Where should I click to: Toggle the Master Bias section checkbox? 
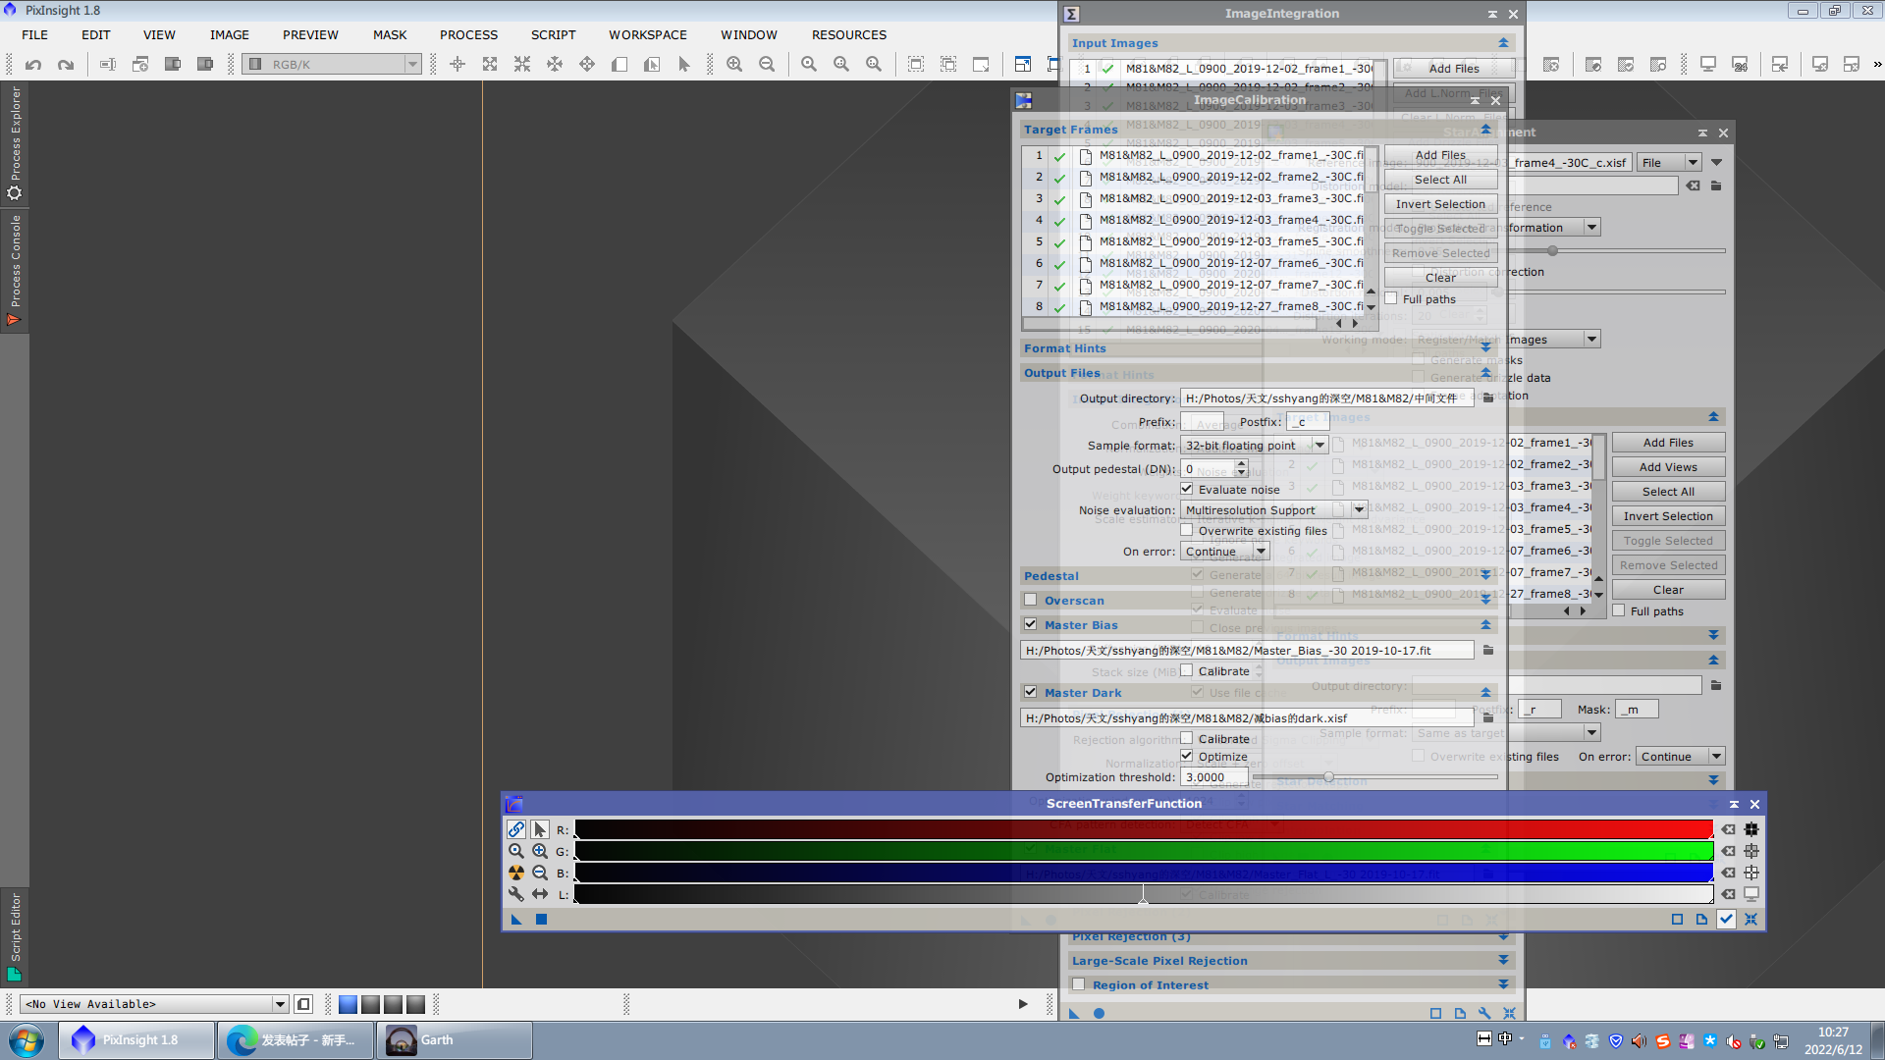(x=1031, y=624)
